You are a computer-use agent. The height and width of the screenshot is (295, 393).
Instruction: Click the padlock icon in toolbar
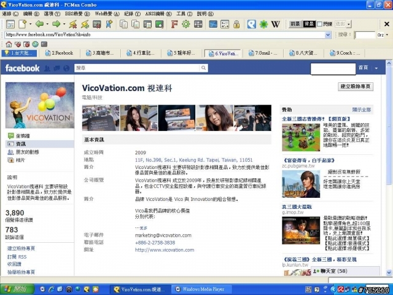[x=236, y=24]
